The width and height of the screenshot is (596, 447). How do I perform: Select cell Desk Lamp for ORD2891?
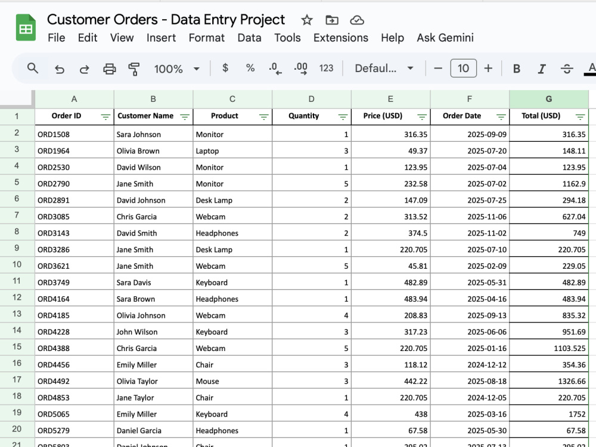tap(232, 200)
